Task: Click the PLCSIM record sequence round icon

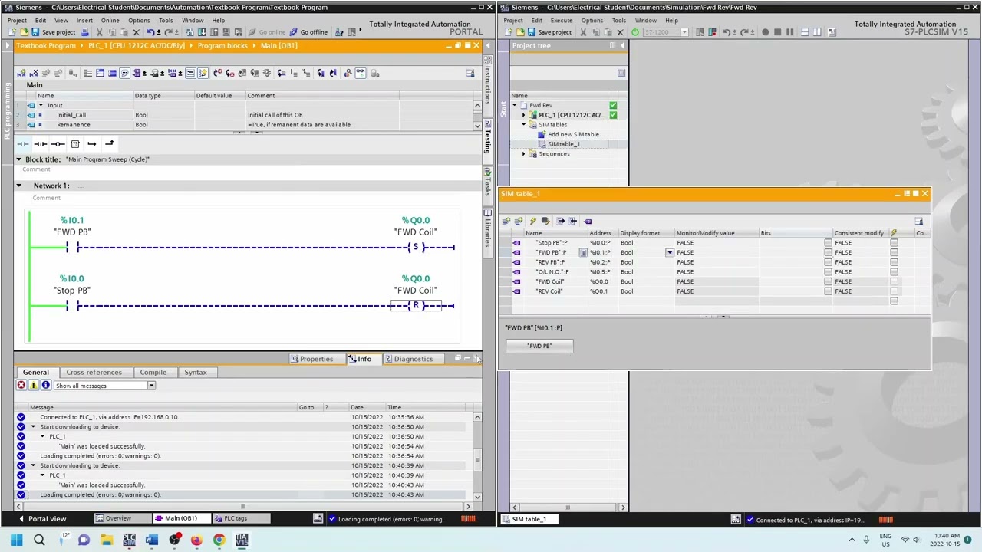Action: pyautogui.click(x=765, y=32)
